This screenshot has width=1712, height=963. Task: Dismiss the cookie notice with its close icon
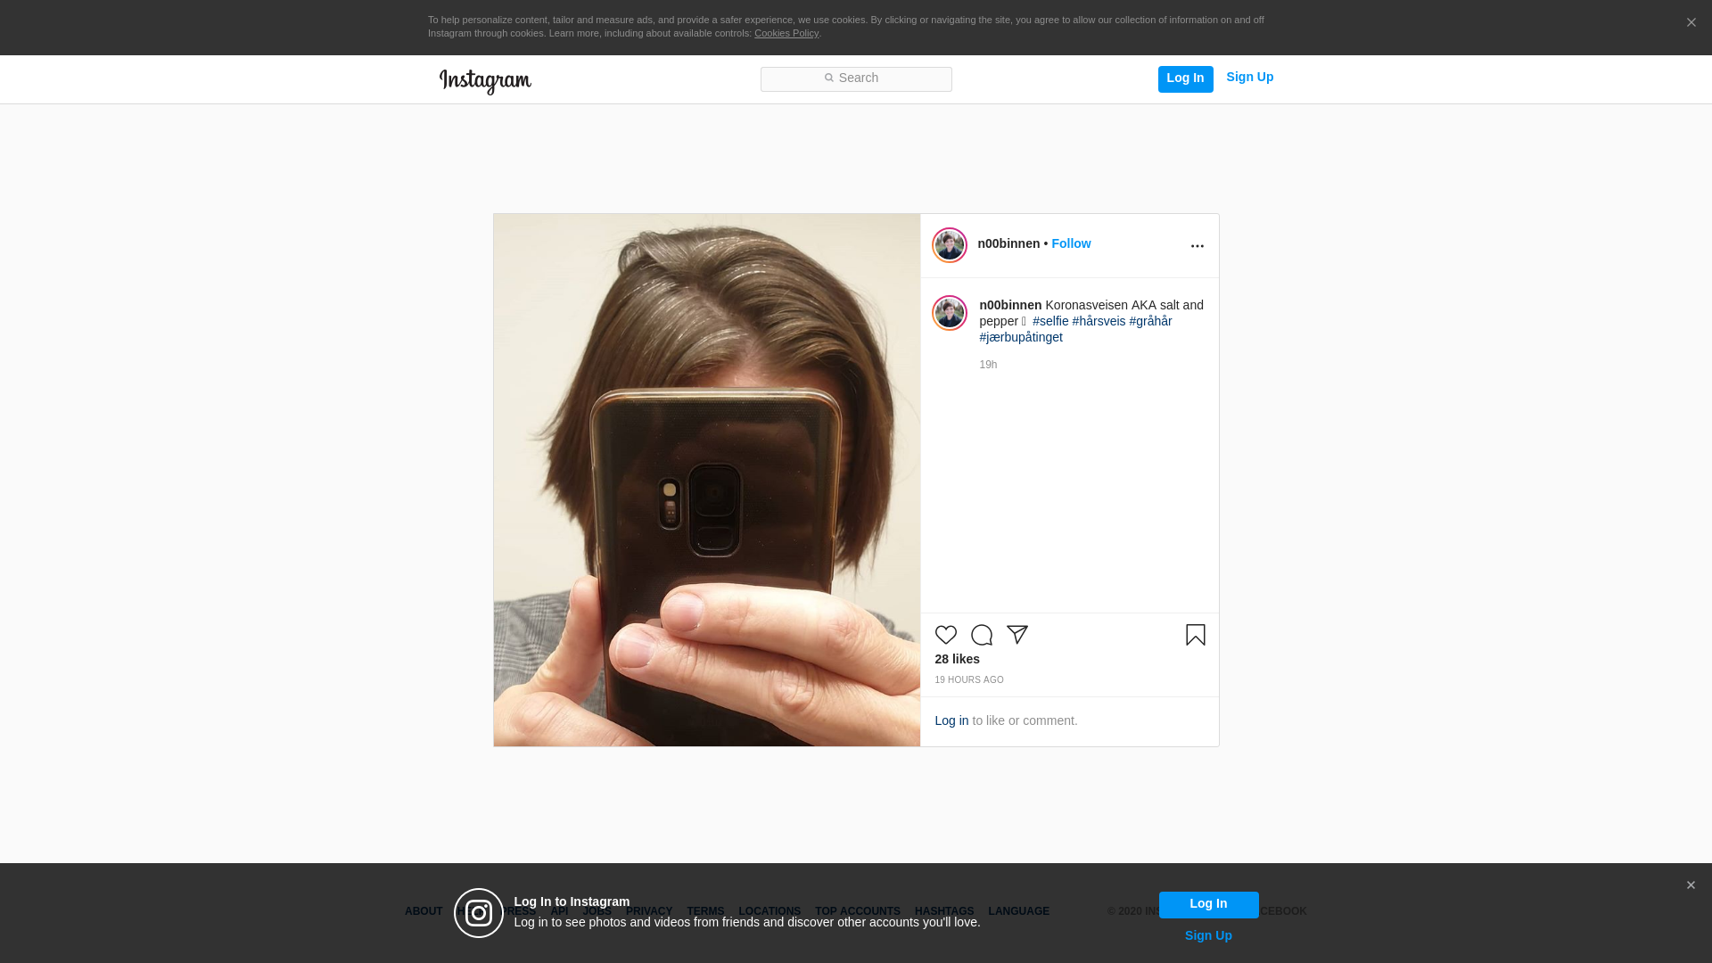(1691, 23)
